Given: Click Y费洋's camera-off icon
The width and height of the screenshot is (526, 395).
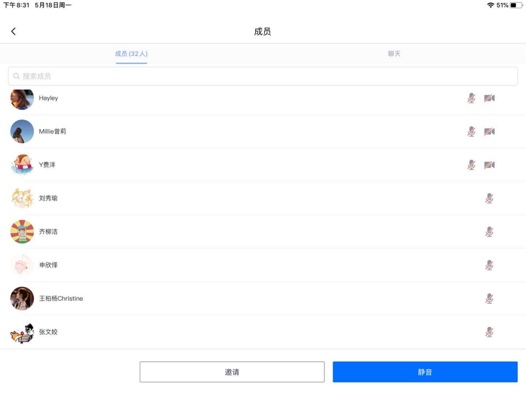Looking at the screenshot, I should (x=490, y=165).
